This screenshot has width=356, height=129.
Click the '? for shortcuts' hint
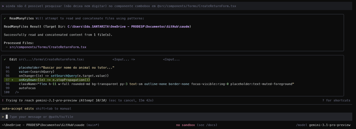pyautogui.click(x=336, y=100)
